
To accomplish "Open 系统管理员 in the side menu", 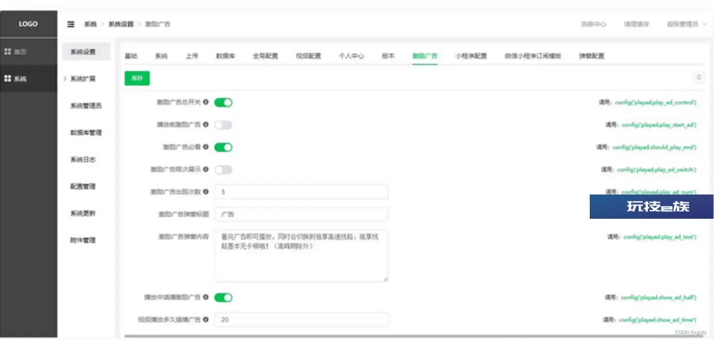I will point(86,105).
